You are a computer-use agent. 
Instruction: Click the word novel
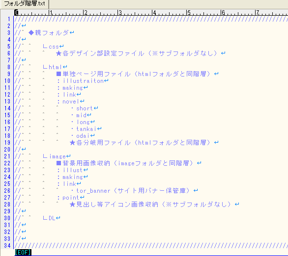tap(71, 102)
